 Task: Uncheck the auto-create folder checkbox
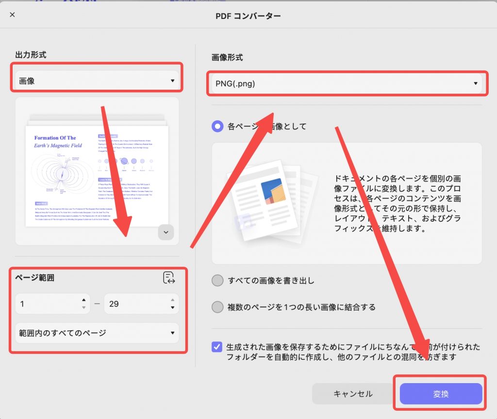coord(217,347)
